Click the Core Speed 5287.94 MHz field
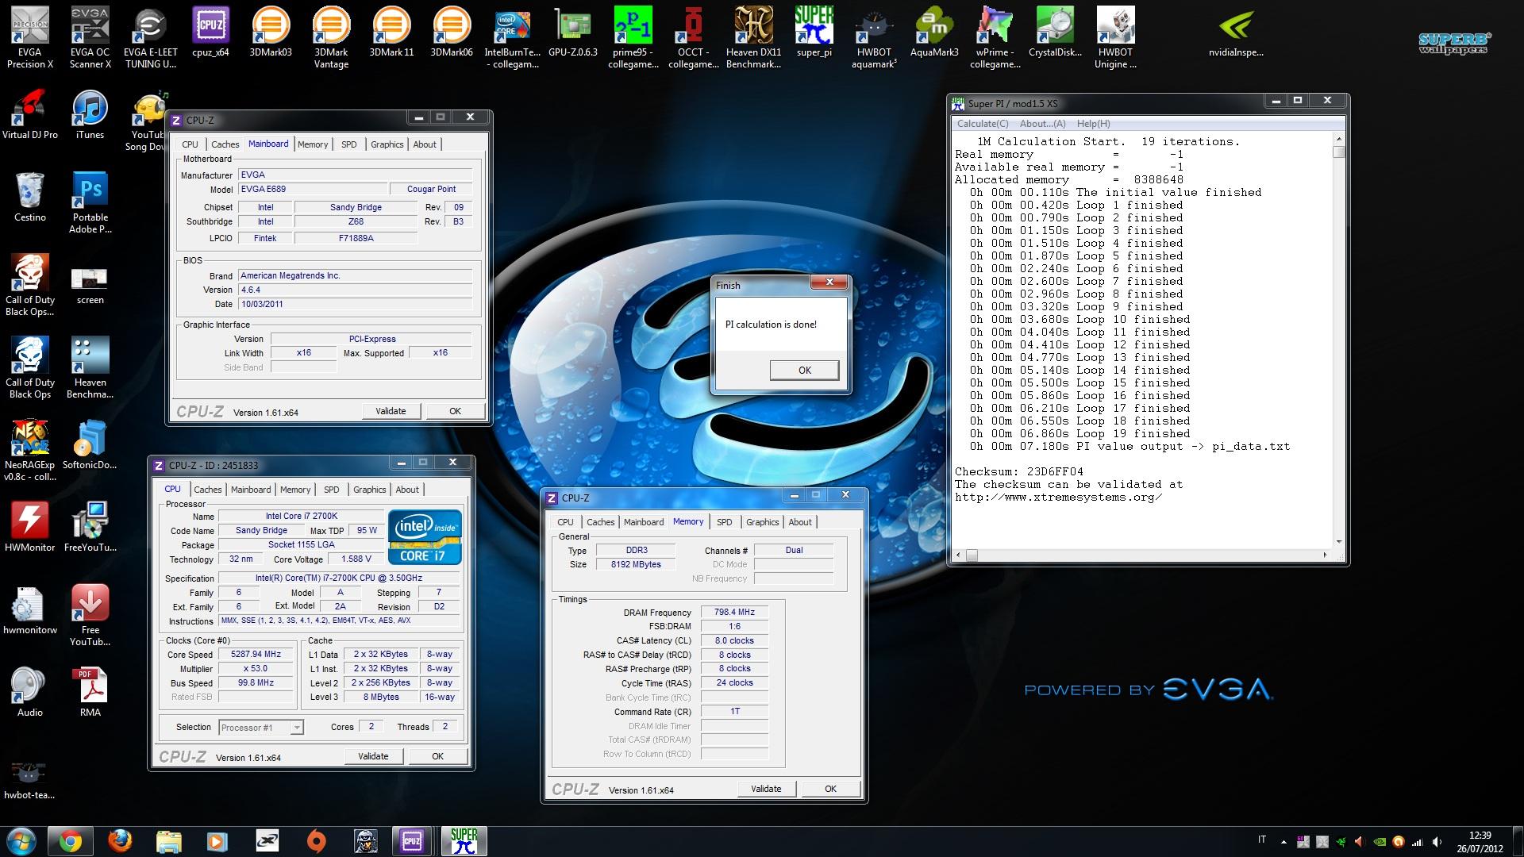The image size is (1524, 857). coord(256,655)
